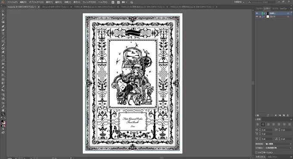Open the ウィンドウ(W) menu
The width and height of the screenshot is (293, 159).
[x=89, y=2]
